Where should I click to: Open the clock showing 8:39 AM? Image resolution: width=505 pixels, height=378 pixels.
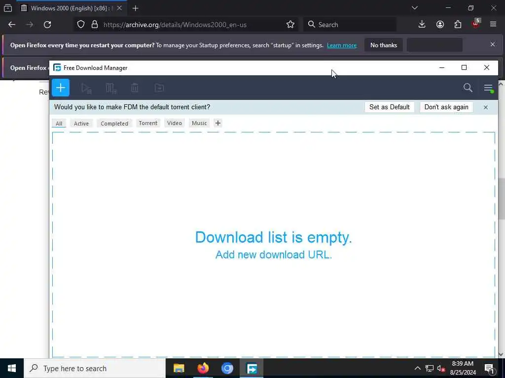(463, 368)
